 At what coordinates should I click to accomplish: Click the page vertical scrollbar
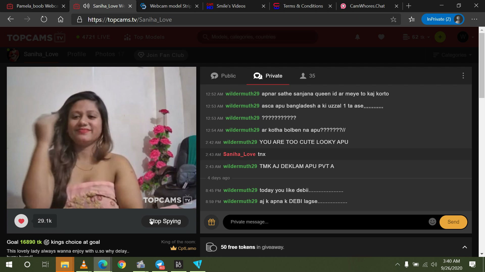[482, 65]
